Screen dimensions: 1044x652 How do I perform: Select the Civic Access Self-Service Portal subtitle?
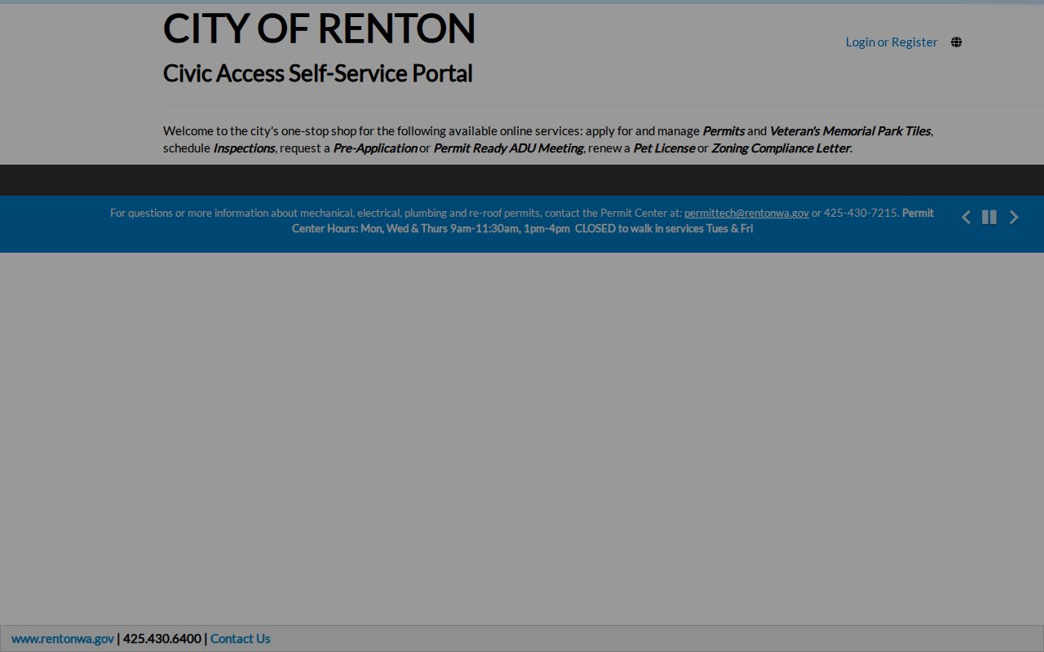pos(318,73)
